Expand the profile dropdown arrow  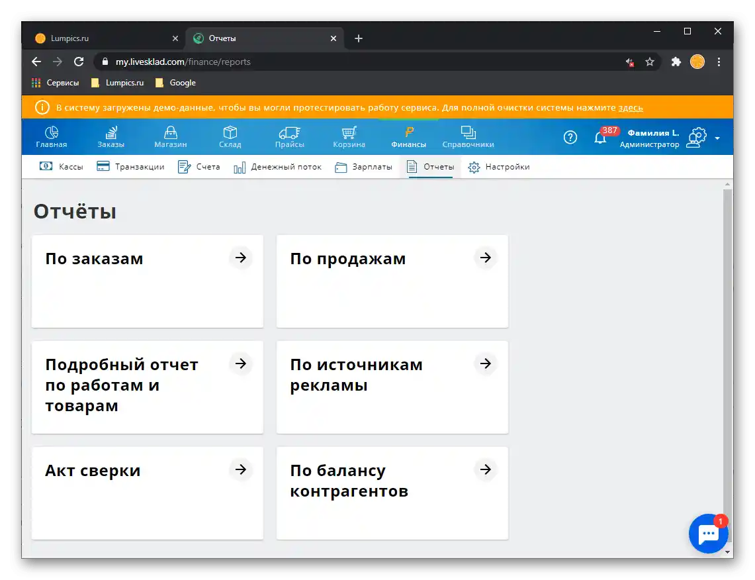[717, 137]
